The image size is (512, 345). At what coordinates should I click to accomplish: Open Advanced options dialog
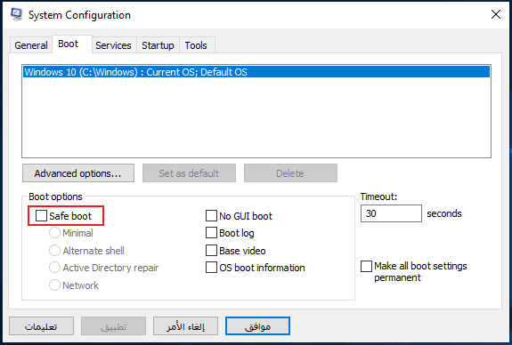[78, 173]
